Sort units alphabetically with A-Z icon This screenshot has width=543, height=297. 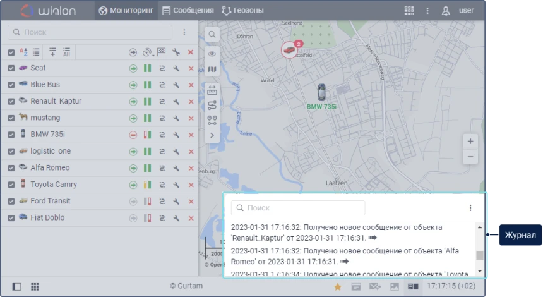point(23,52)
